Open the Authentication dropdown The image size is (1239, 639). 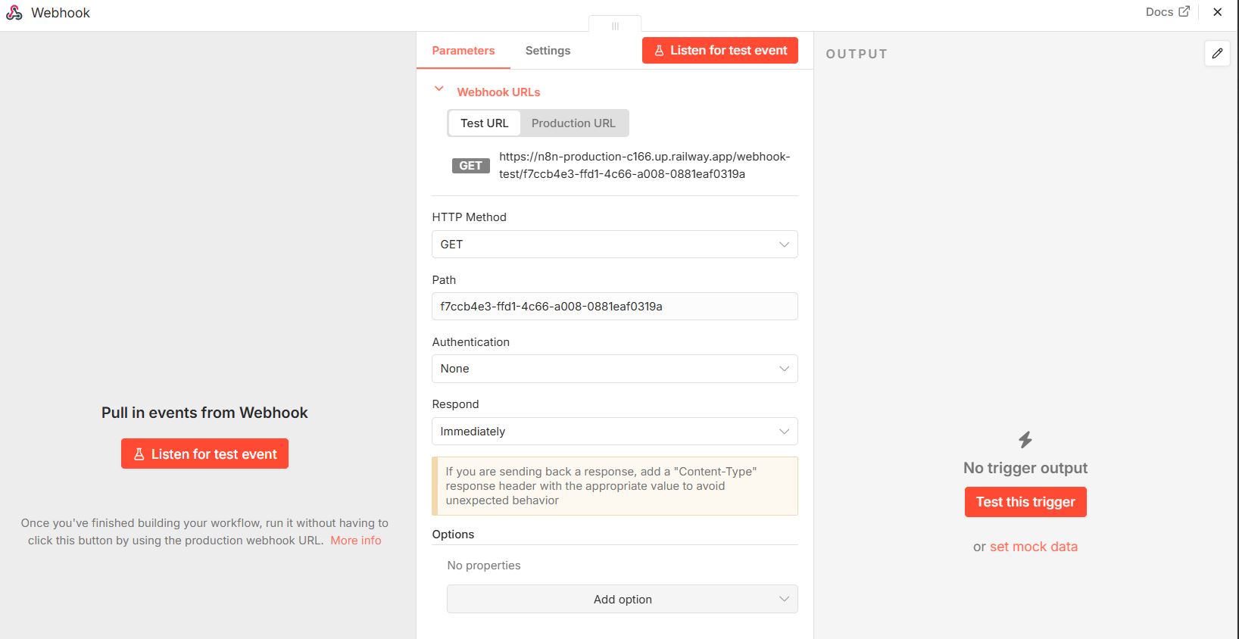614,369
